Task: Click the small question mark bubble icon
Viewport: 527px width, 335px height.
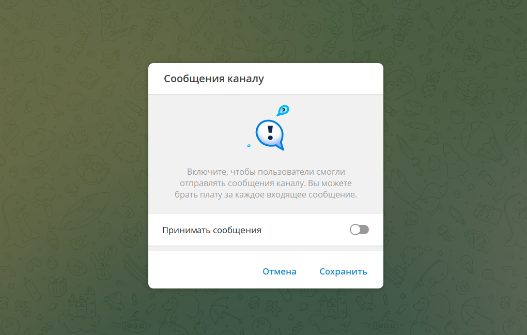Action: 283,110
